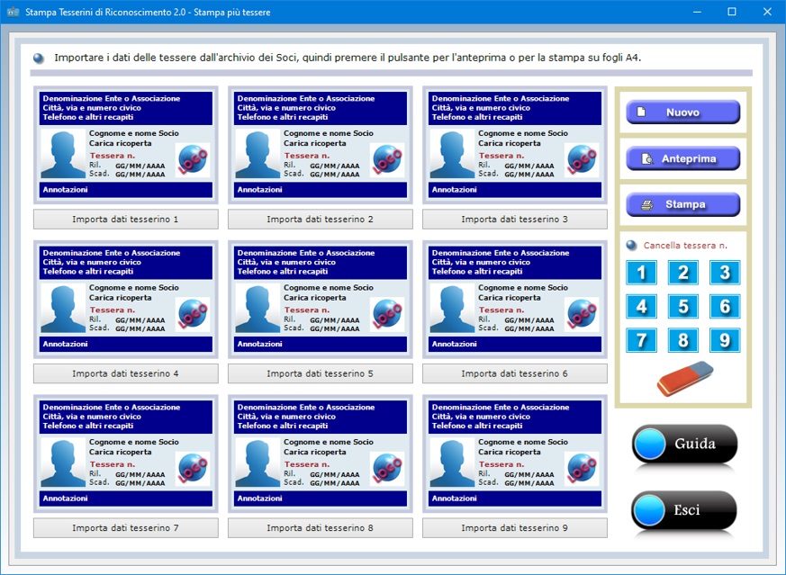Viewport: 786px width, 575px height.
Task: Click the Stampa print button
Action: pos(682,204)
